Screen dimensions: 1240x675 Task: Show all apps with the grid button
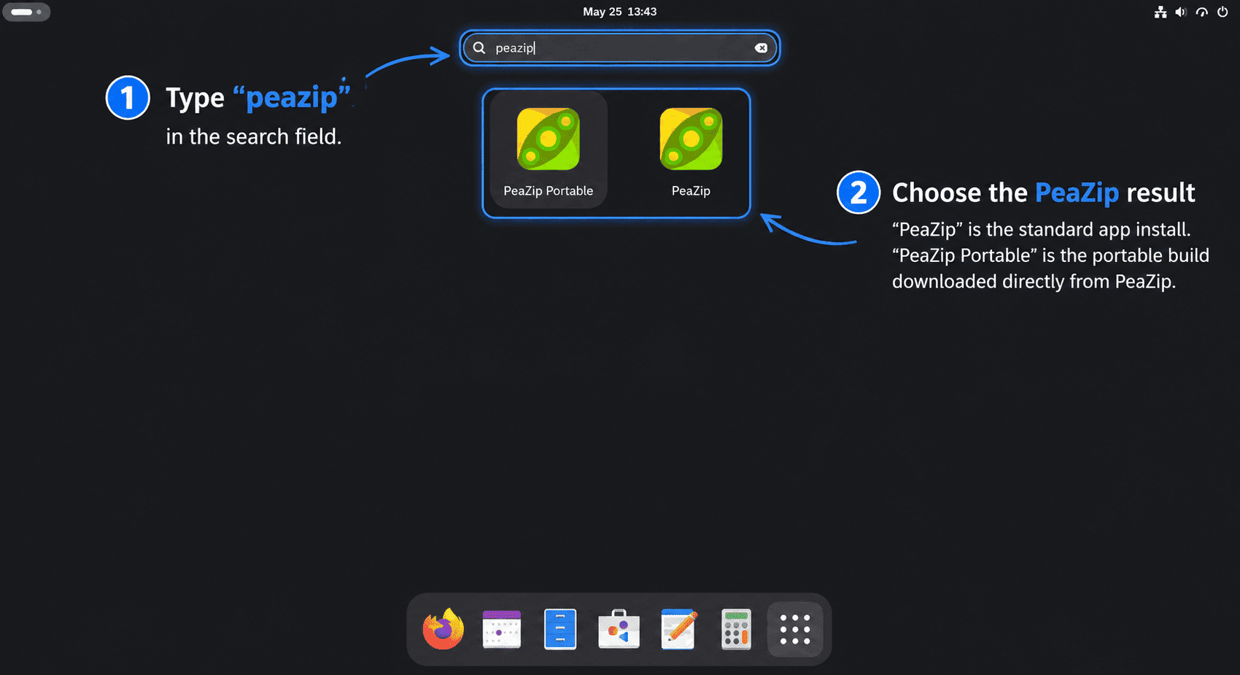click(x=795, y=629)
